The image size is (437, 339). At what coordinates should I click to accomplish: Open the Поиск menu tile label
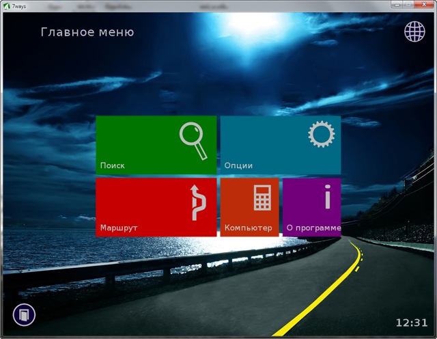113,165
